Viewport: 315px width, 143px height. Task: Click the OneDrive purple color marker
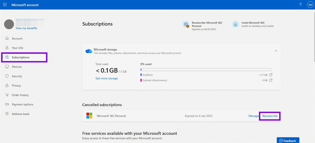[x=141, y=75]
